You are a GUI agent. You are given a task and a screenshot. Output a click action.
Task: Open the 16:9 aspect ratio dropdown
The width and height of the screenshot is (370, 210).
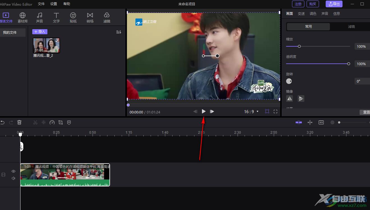251,111
